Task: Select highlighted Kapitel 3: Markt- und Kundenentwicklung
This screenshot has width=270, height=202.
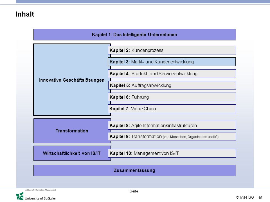Action: tap(172, 62)
